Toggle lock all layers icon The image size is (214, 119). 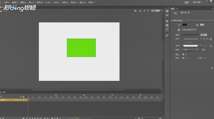[23, 97]
